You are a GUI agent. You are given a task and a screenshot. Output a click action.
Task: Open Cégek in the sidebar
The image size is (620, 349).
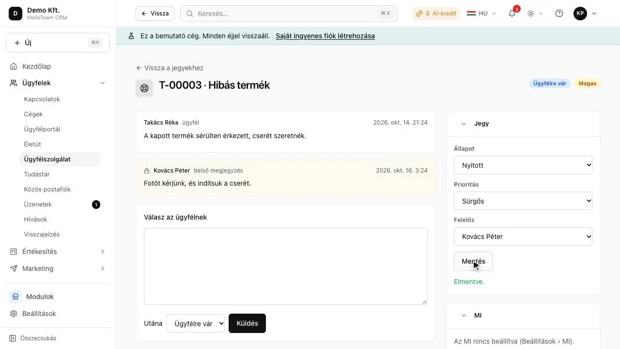(x=60, y=114)
